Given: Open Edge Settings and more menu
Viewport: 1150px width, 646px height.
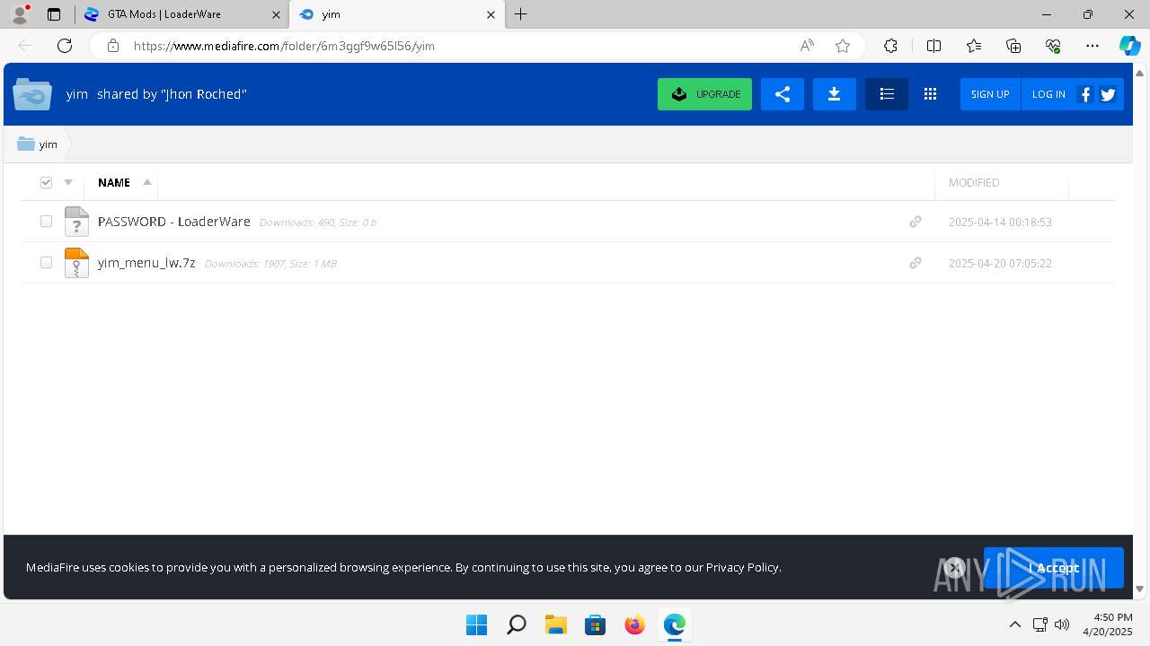Looking at the screenshot, I should tap(1092, 46).
